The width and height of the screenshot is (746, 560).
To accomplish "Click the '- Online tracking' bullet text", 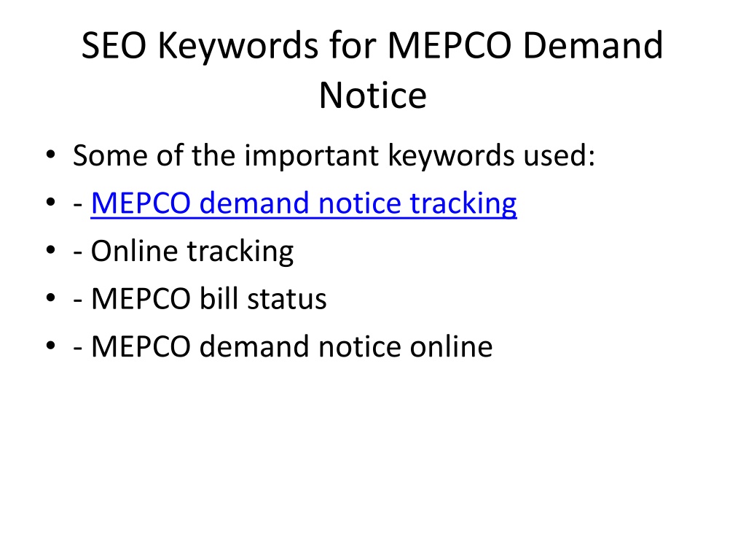I will (x=183, y=252).
